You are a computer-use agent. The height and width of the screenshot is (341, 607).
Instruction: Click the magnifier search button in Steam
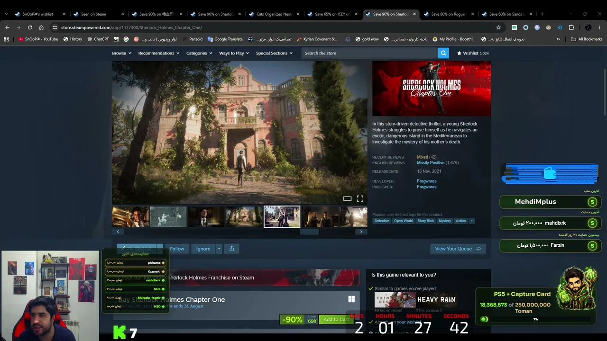point(443,53)
